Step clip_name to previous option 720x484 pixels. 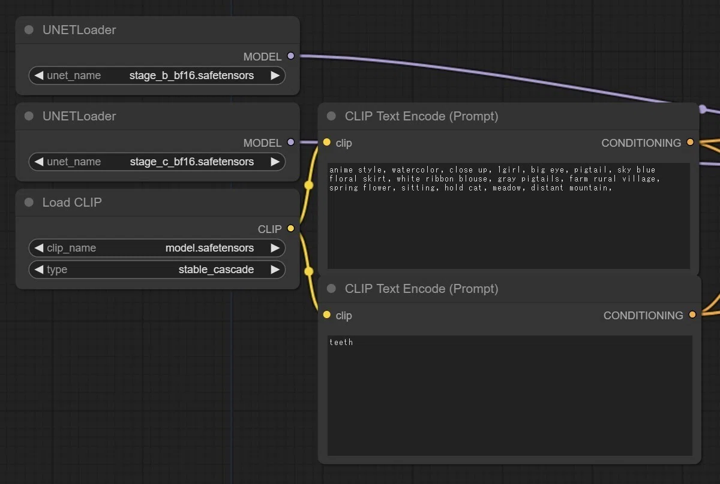[x=39, y=248]
